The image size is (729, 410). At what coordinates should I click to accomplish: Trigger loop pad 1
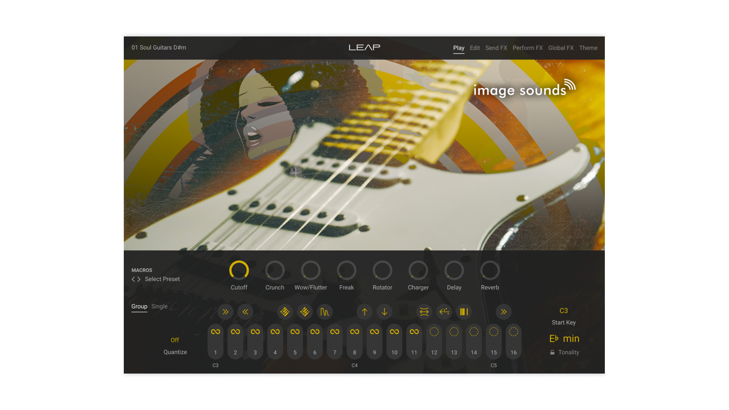coord(215,341)
